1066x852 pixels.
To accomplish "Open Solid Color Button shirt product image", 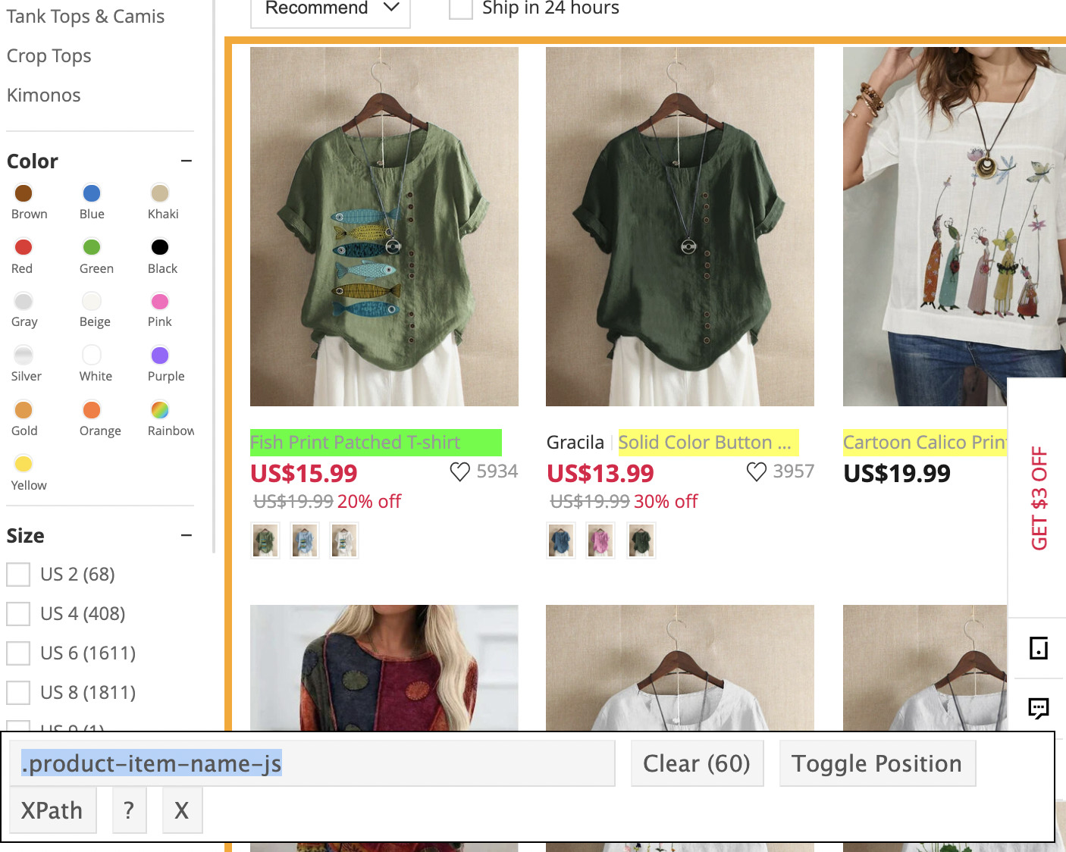I will point(680,227).
